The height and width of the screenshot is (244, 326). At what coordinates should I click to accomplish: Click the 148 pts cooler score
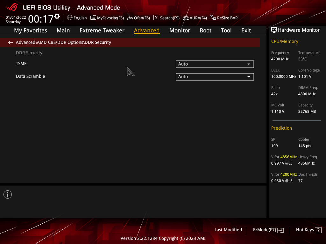pyautogui.click(x=305, y=146)
